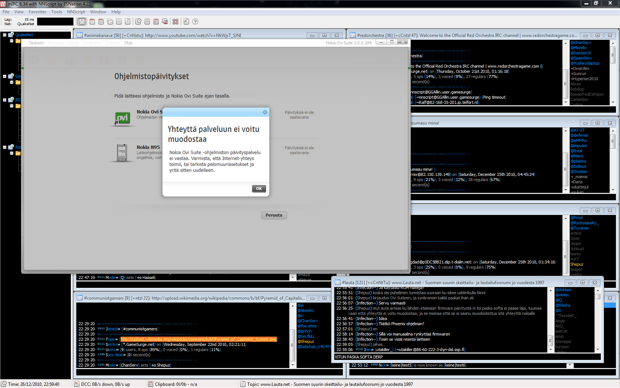The height and width of the screenshot is (388, 620).
Task: Click the DCC status bar icon
Action: point(77,384)
